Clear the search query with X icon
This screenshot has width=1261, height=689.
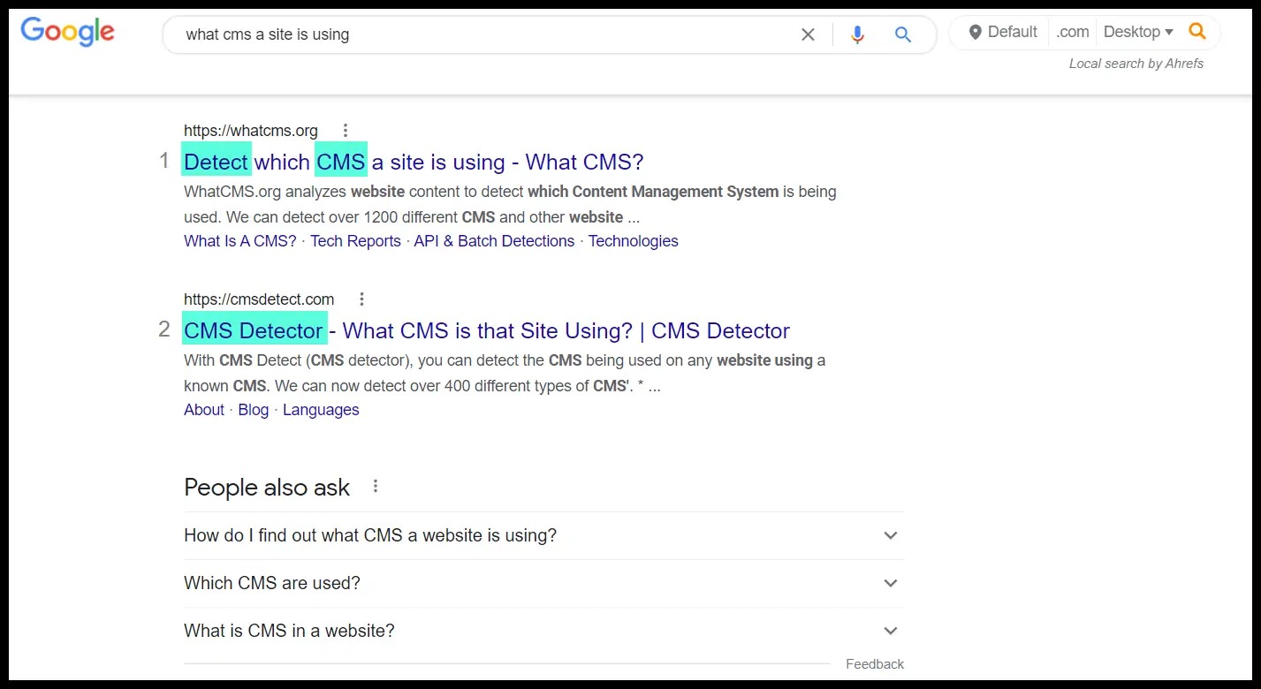point(808,34)
